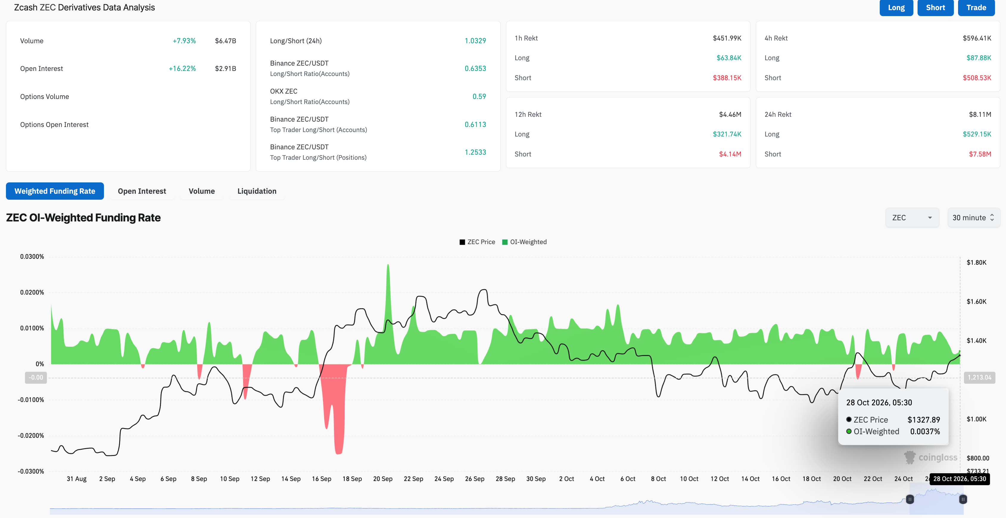Open the ZEC coin dropdown
The width and height of the screenshot is (1006, 518).
click(x=912, y=218)
